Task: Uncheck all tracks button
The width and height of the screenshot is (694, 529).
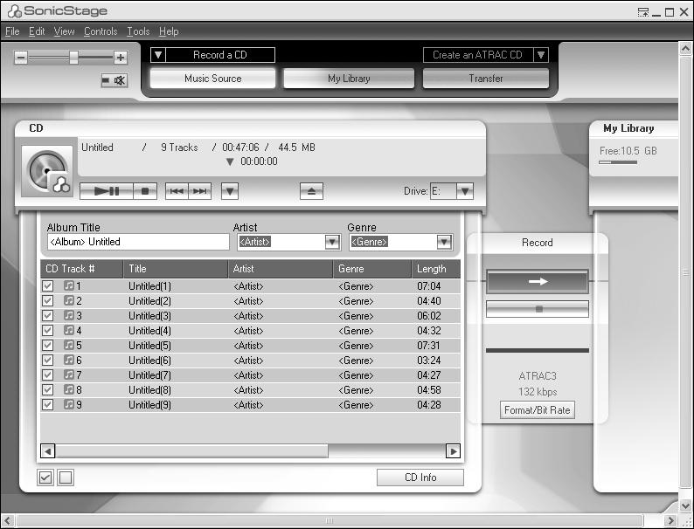Action: (x=66, y=477)
